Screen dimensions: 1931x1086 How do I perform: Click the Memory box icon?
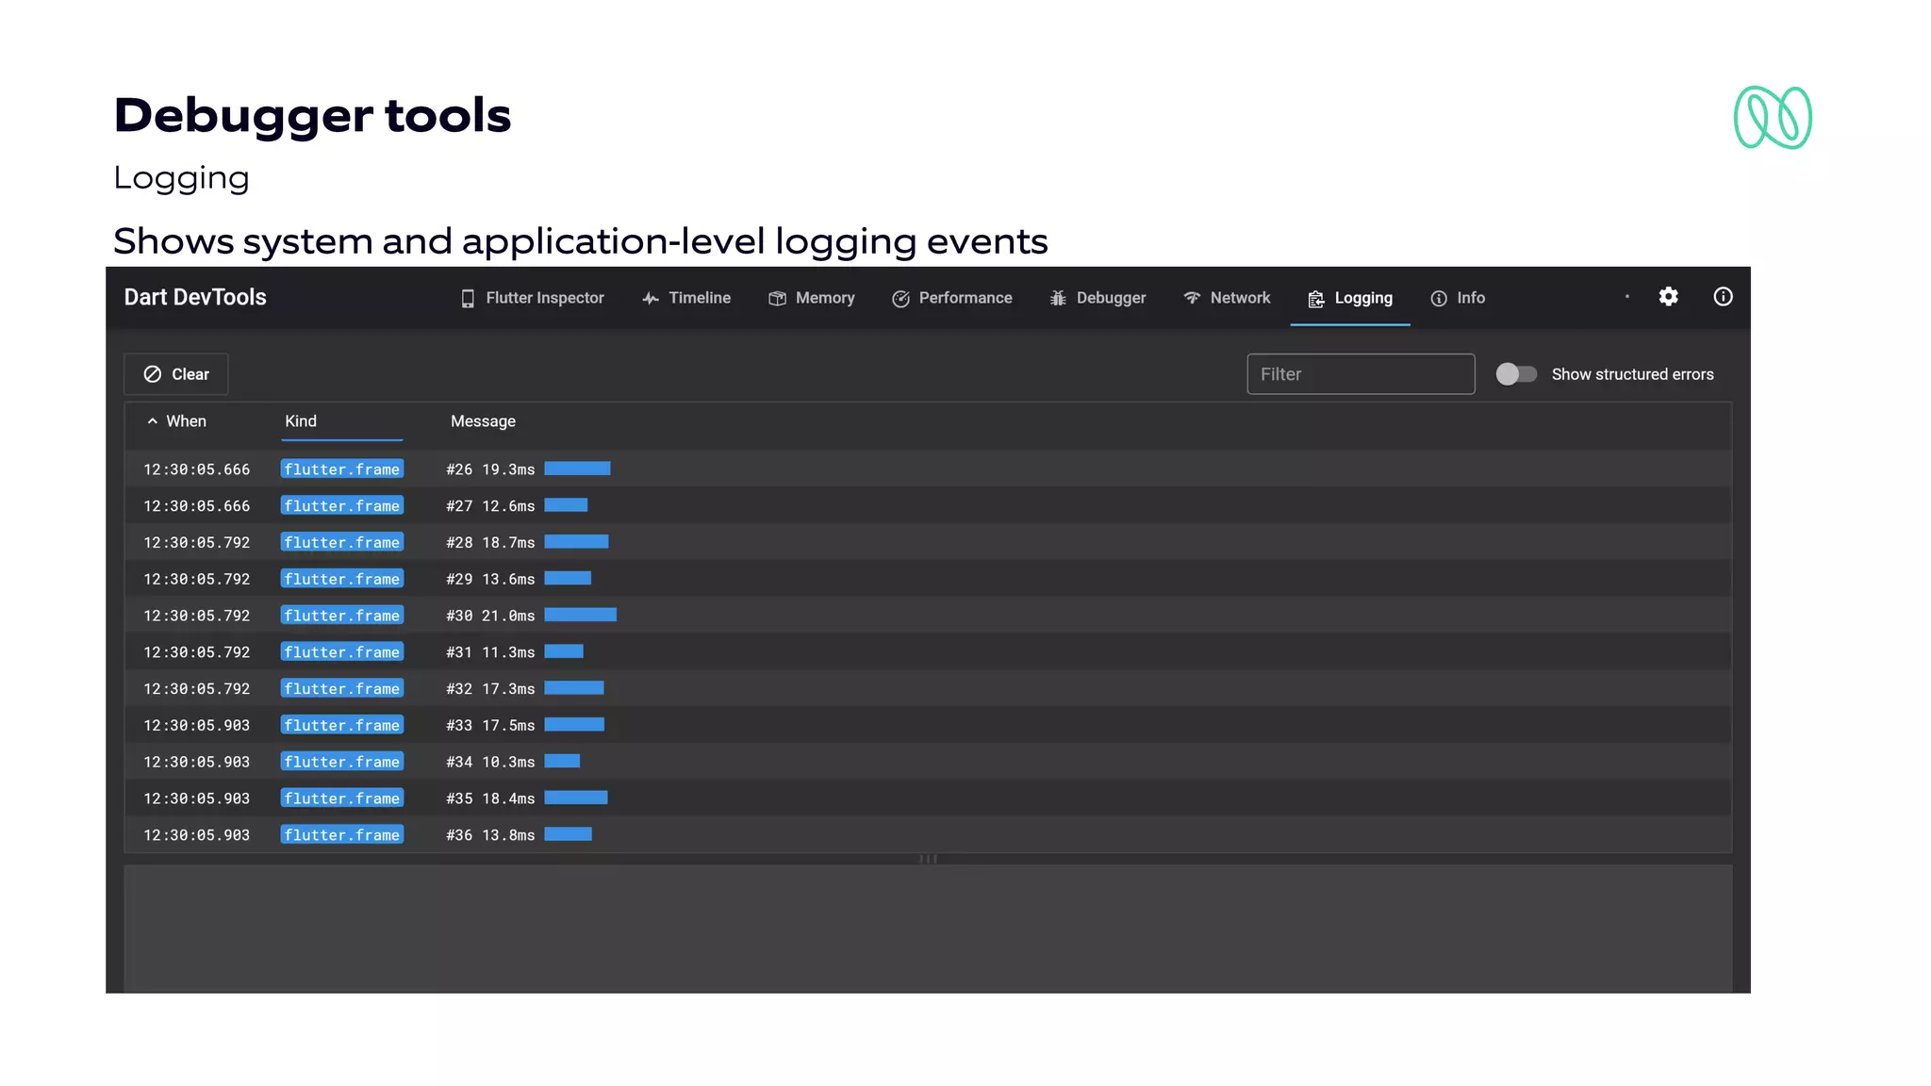pos(777,299)
